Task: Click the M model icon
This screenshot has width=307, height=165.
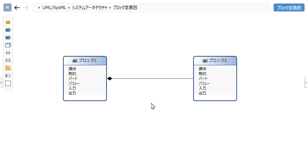Action: point(7,8)
